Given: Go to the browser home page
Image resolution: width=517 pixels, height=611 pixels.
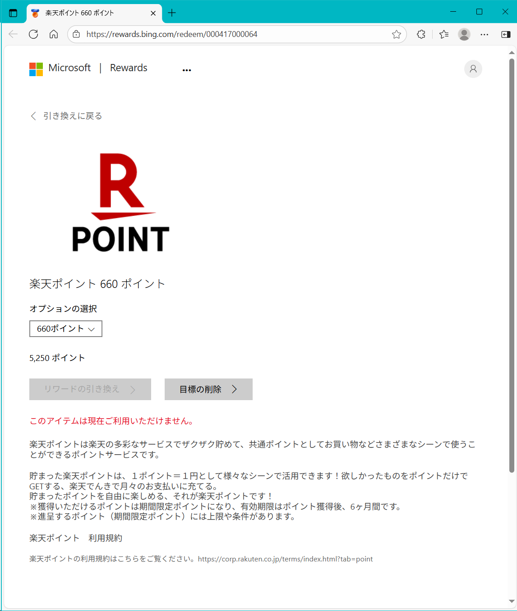Looking at the screenshot, I should (54, 34).
